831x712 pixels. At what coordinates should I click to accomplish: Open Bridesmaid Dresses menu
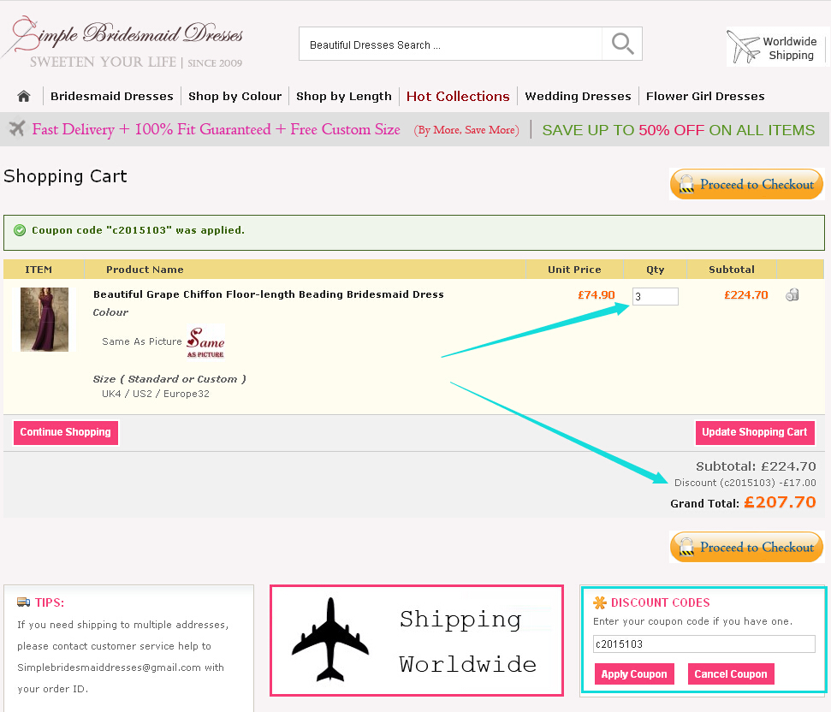[x=112, y=97]
